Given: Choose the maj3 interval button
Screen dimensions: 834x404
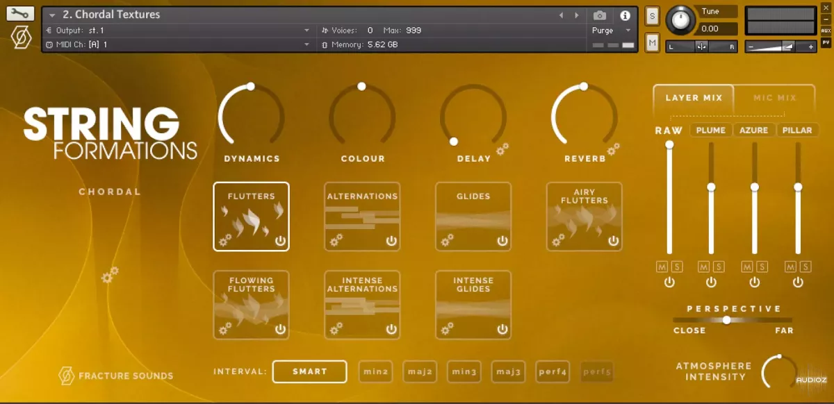Looking at the screenshot, I should pyautogui.click(x=508, y=372).
